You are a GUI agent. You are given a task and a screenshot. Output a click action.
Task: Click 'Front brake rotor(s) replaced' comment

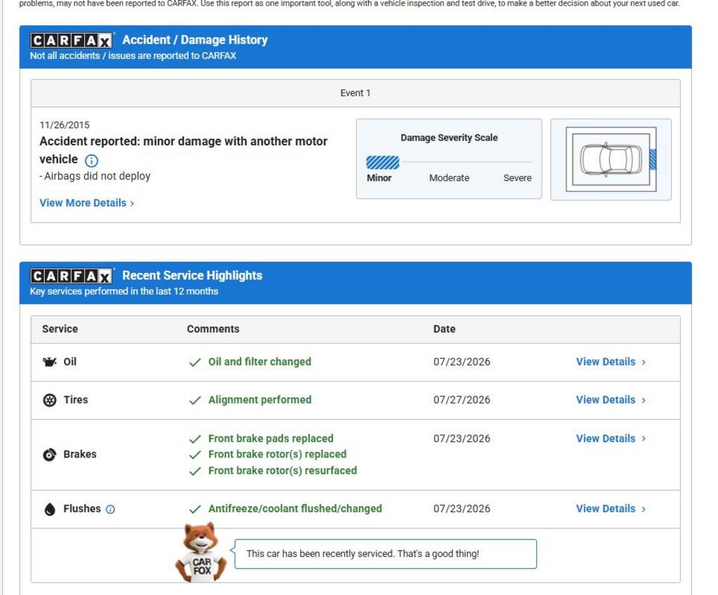[278, 454]
